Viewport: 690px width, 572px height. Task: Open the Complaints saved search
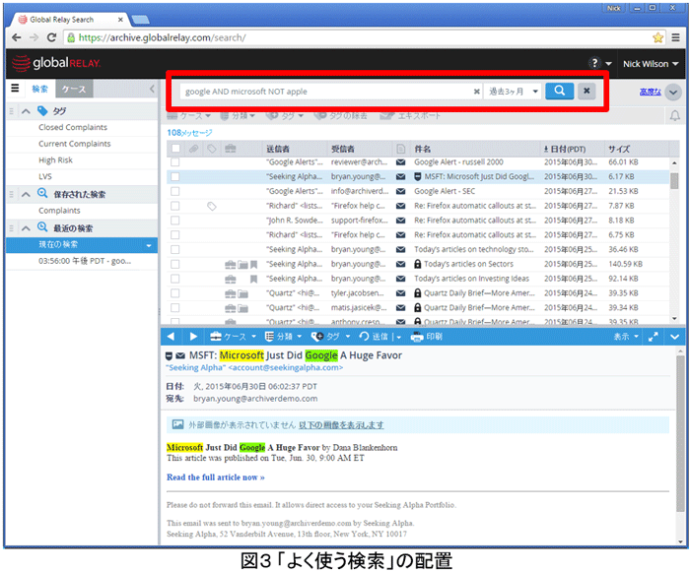tap(59, 211)
